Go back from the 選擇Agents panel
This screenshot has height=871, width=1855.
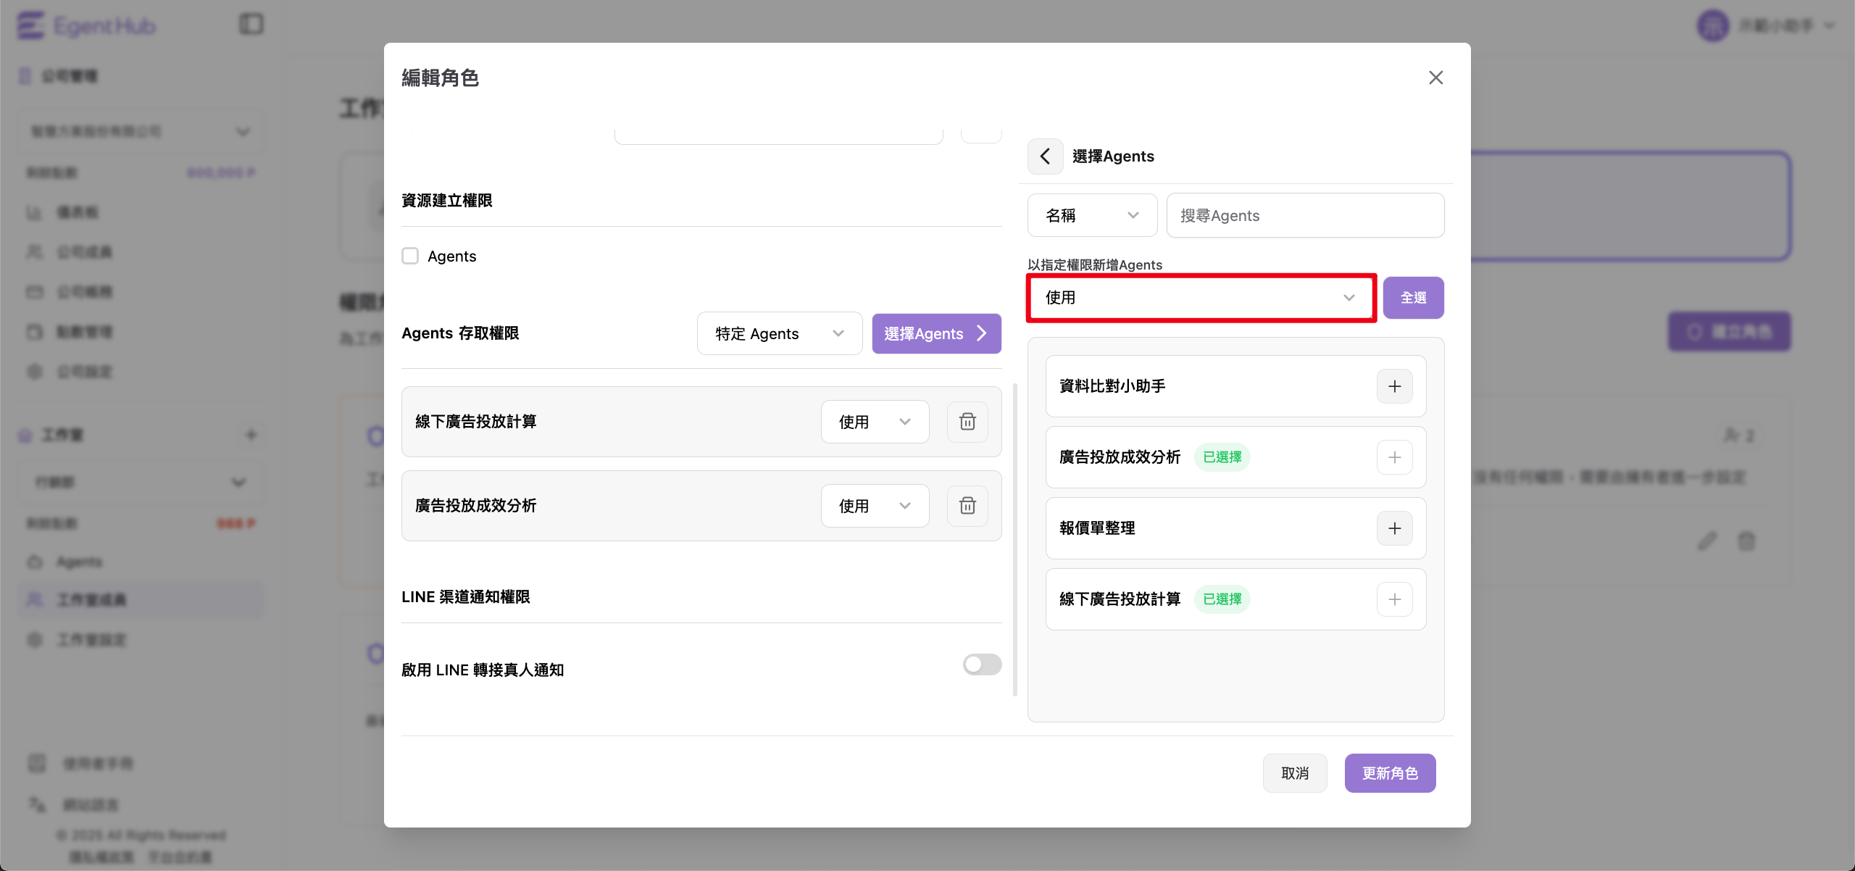tap(1045, 156)
